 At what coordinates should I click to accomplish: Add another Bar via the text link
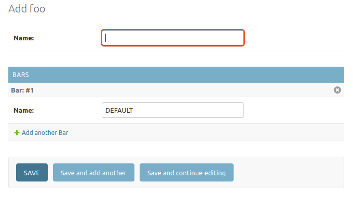tap(45, 133)
